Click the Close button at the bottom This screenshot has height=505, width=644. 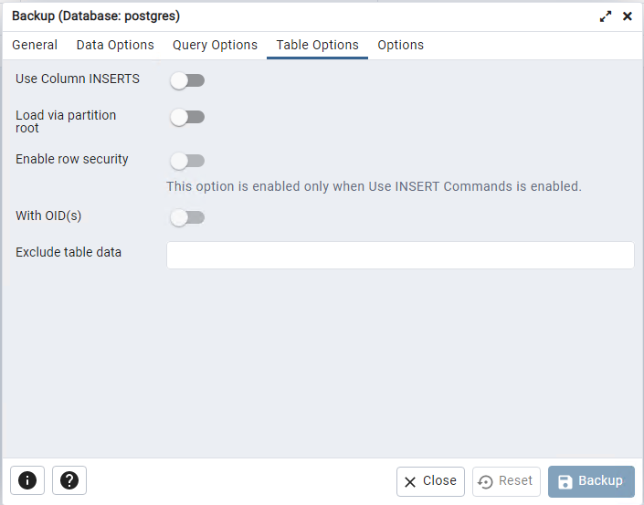point(430,481)
